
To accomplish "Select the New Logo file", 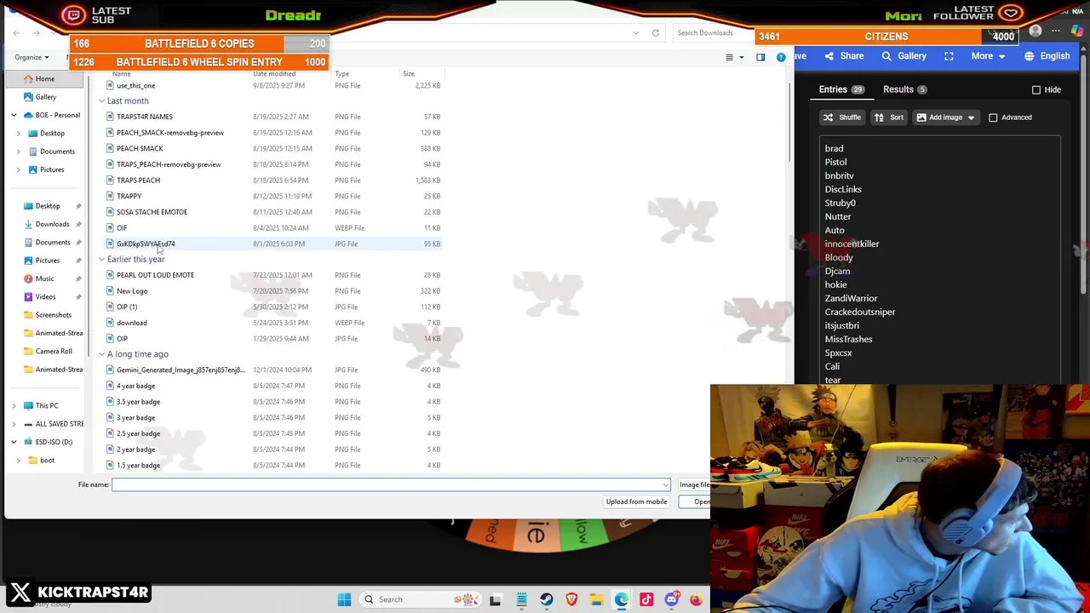I will tap(132, 291).
